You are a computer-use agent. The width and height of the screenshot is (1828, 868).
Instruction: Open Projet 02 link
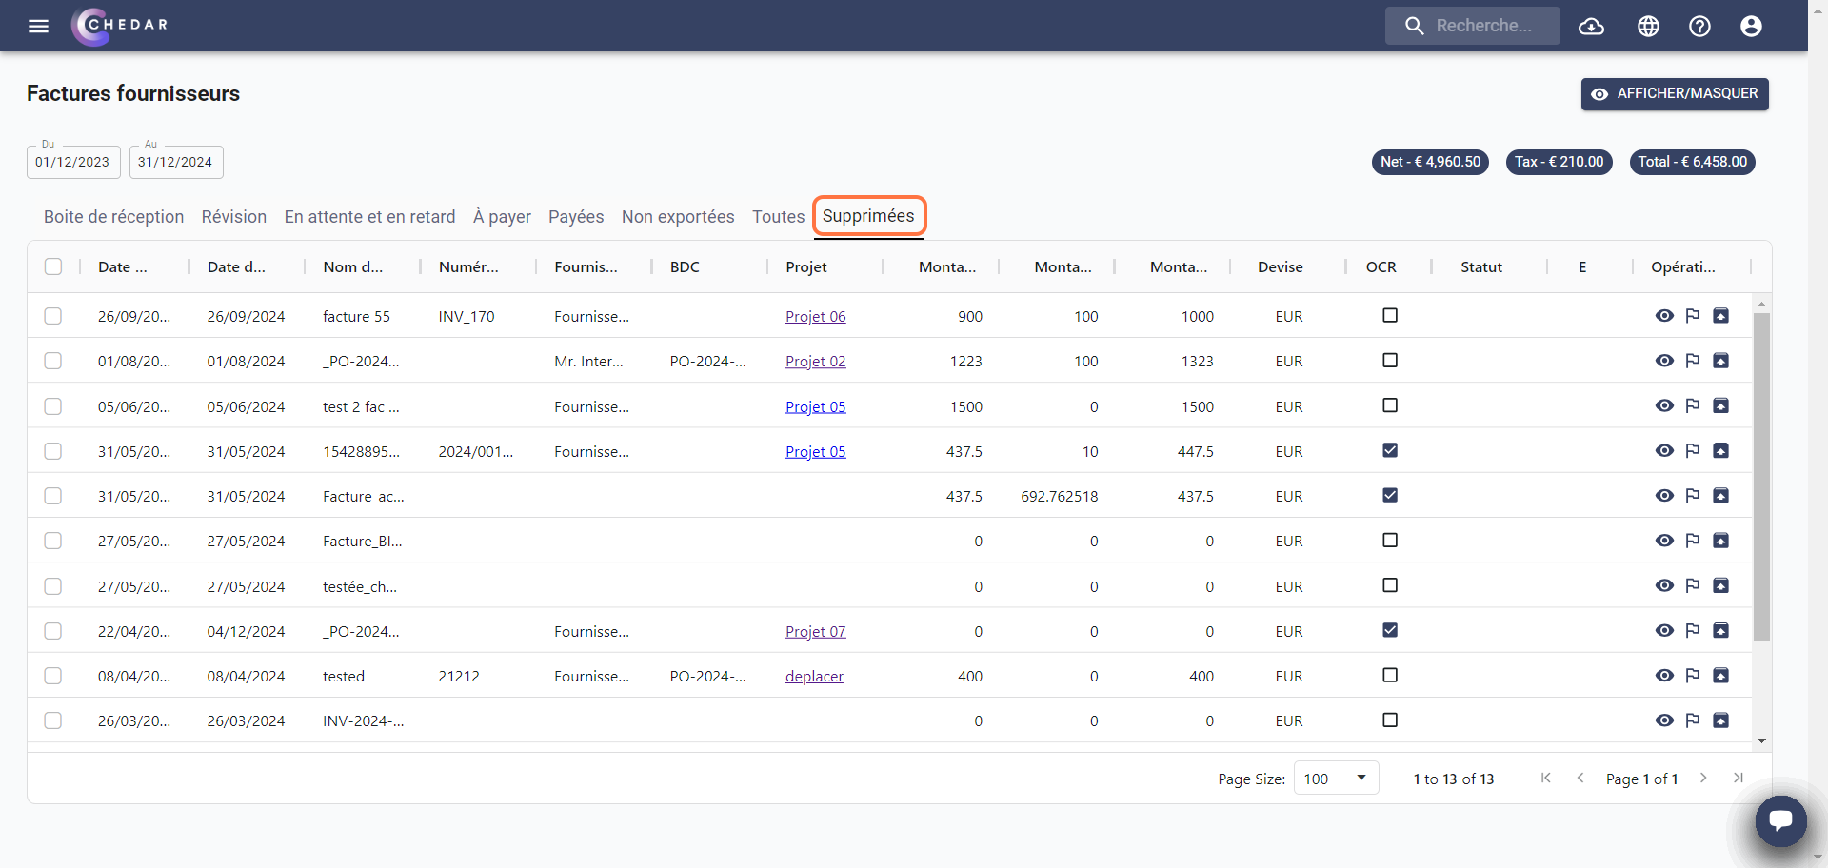[815, 361]
